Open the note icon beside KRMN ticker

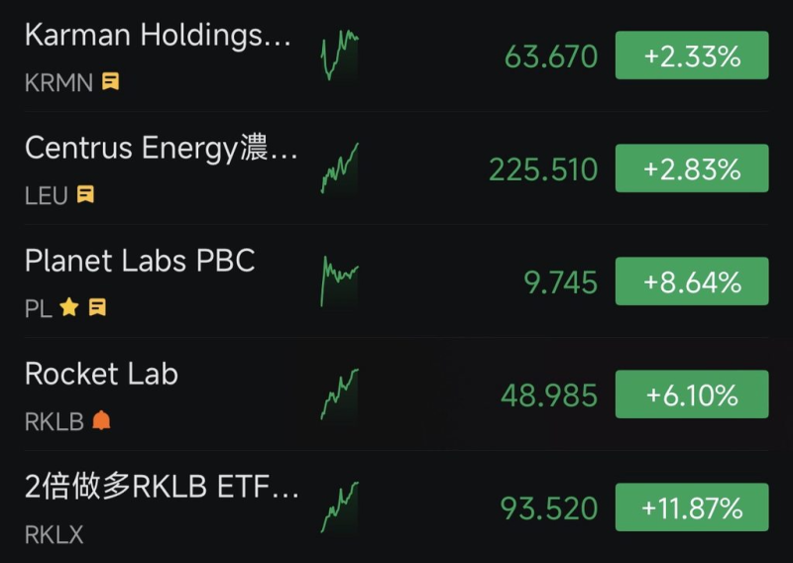pos(110,82)
